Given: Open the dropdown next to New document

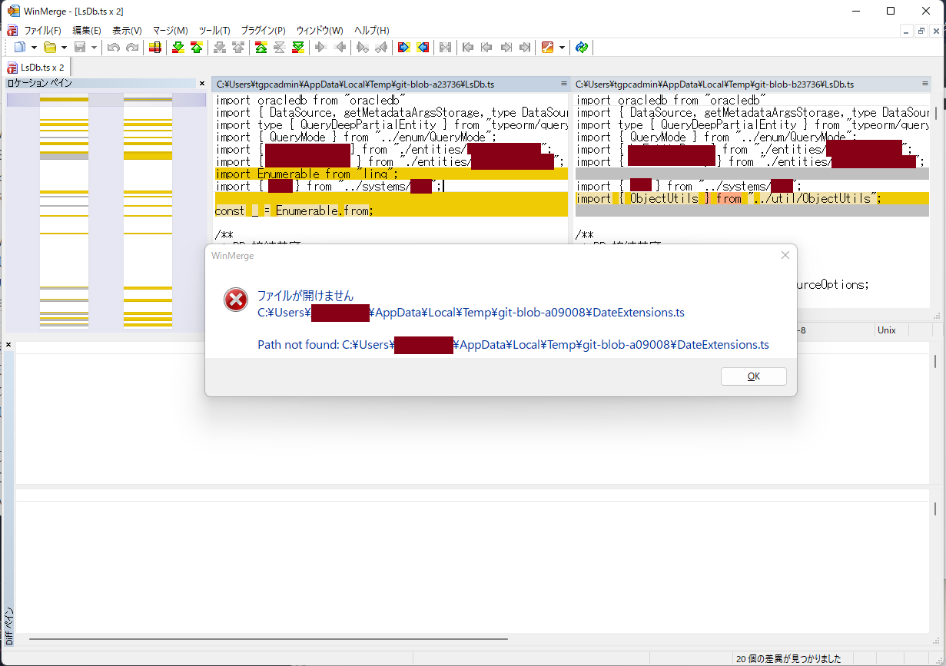Looking at the screenshot, I should click(34, 48).
